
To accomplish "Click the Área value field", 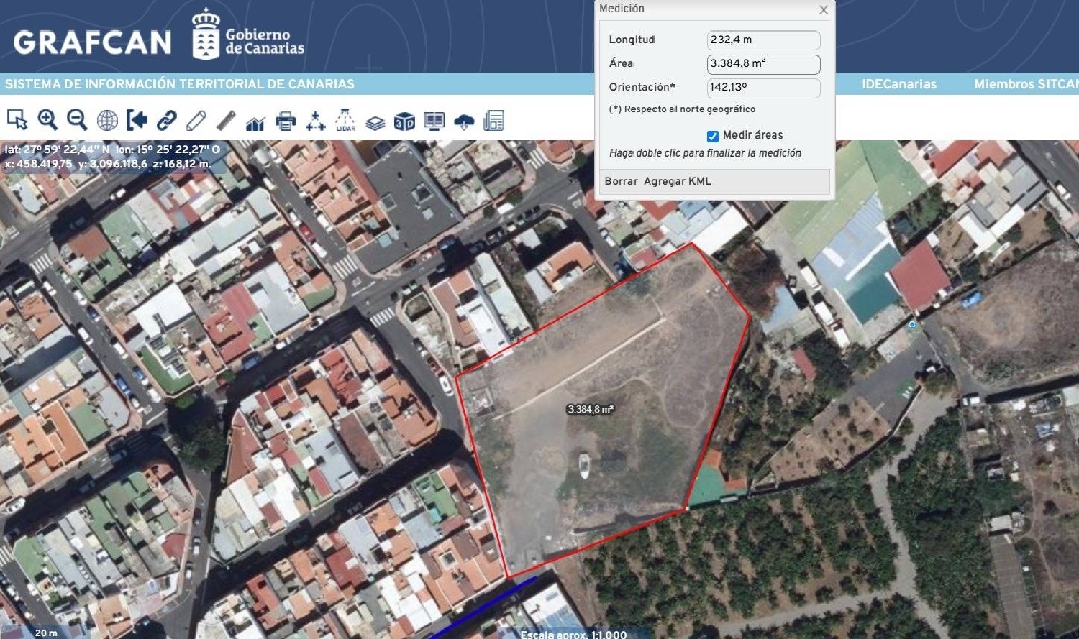I will [764, 64].
